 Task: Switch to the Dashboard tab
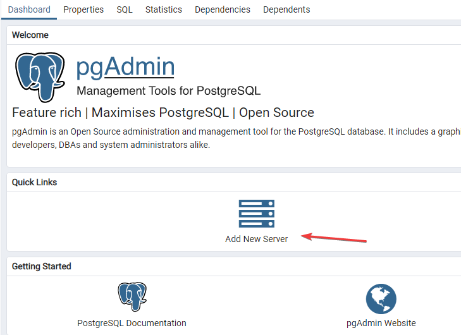(29, 9)
